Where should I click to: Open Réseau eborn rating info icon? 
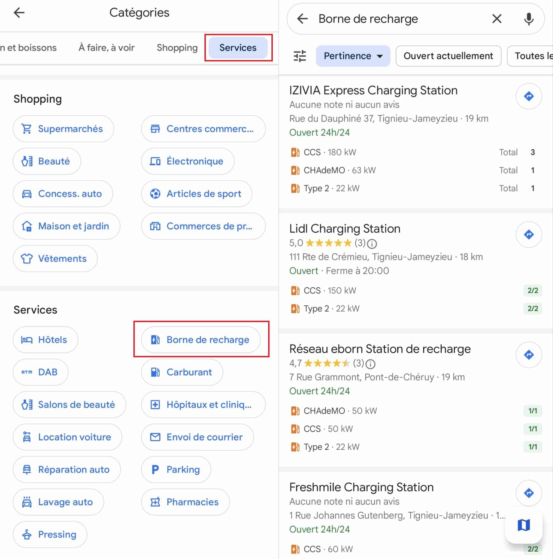pos(370,364)
